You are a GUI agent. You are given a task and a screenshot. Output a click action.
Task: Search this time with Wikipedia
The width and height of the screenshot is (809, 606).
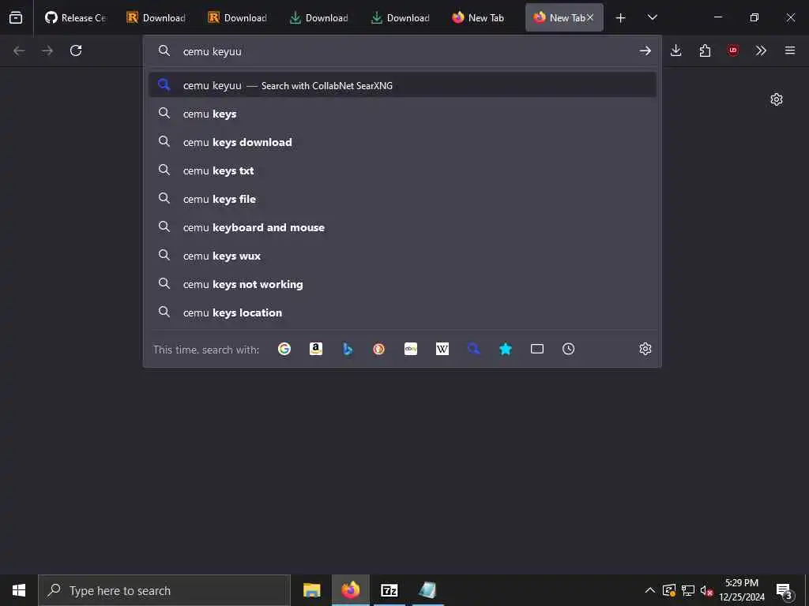coord(442,349)
